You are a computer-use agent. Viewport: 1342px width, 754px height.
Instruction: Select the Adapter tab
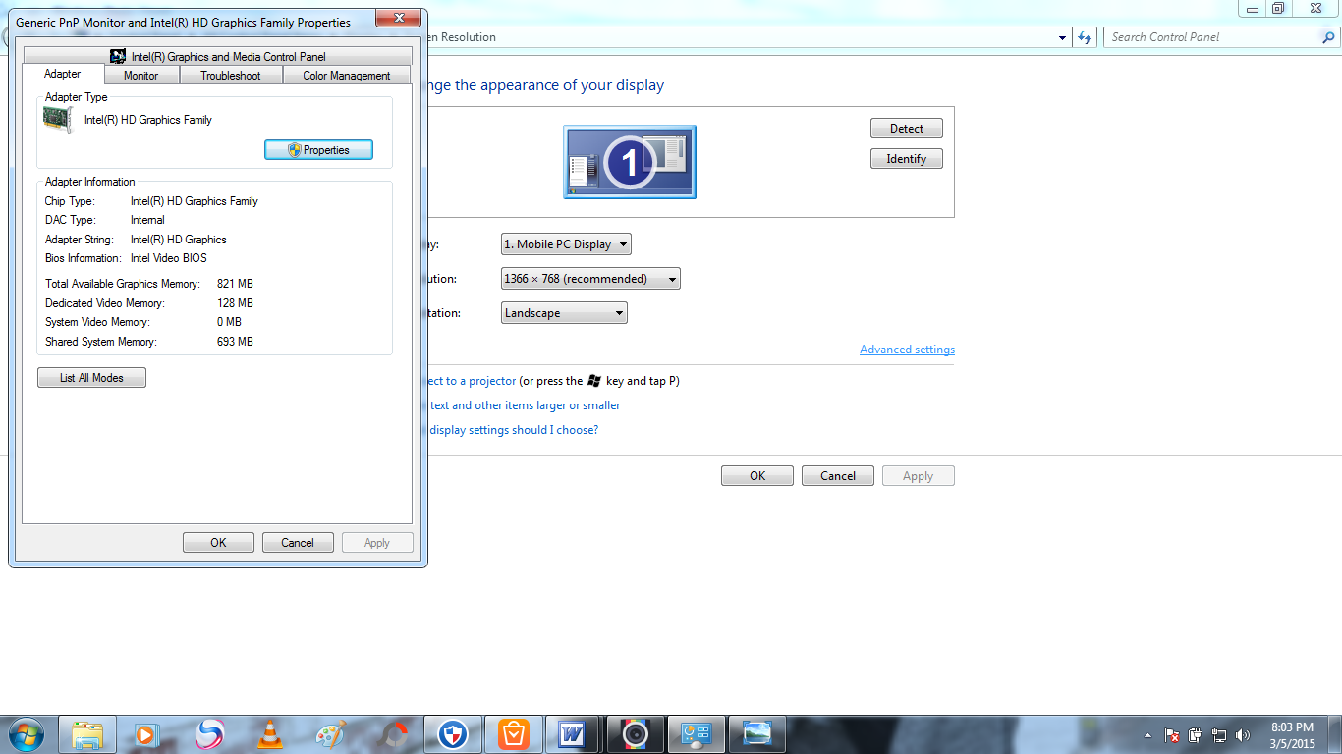[63, 74]
